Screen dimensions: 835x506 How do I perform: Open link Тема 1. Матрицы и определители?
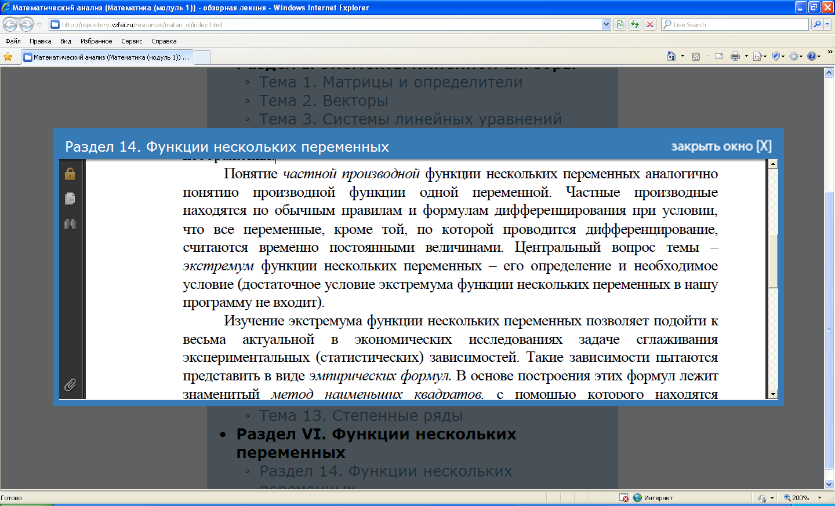point(390,82)
